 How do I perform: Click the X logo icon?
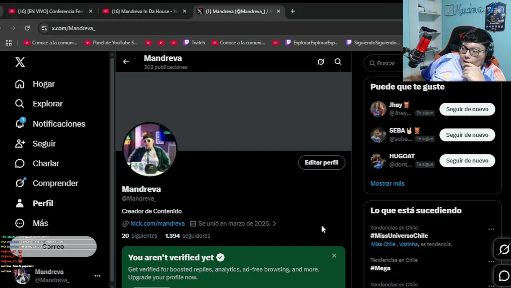point(20,62)
